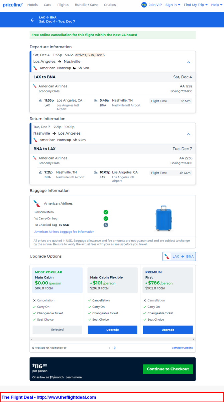The image size is (224, 402).
Task: Click the green check for 1st Carry-On bag
Action: point(106,218)
